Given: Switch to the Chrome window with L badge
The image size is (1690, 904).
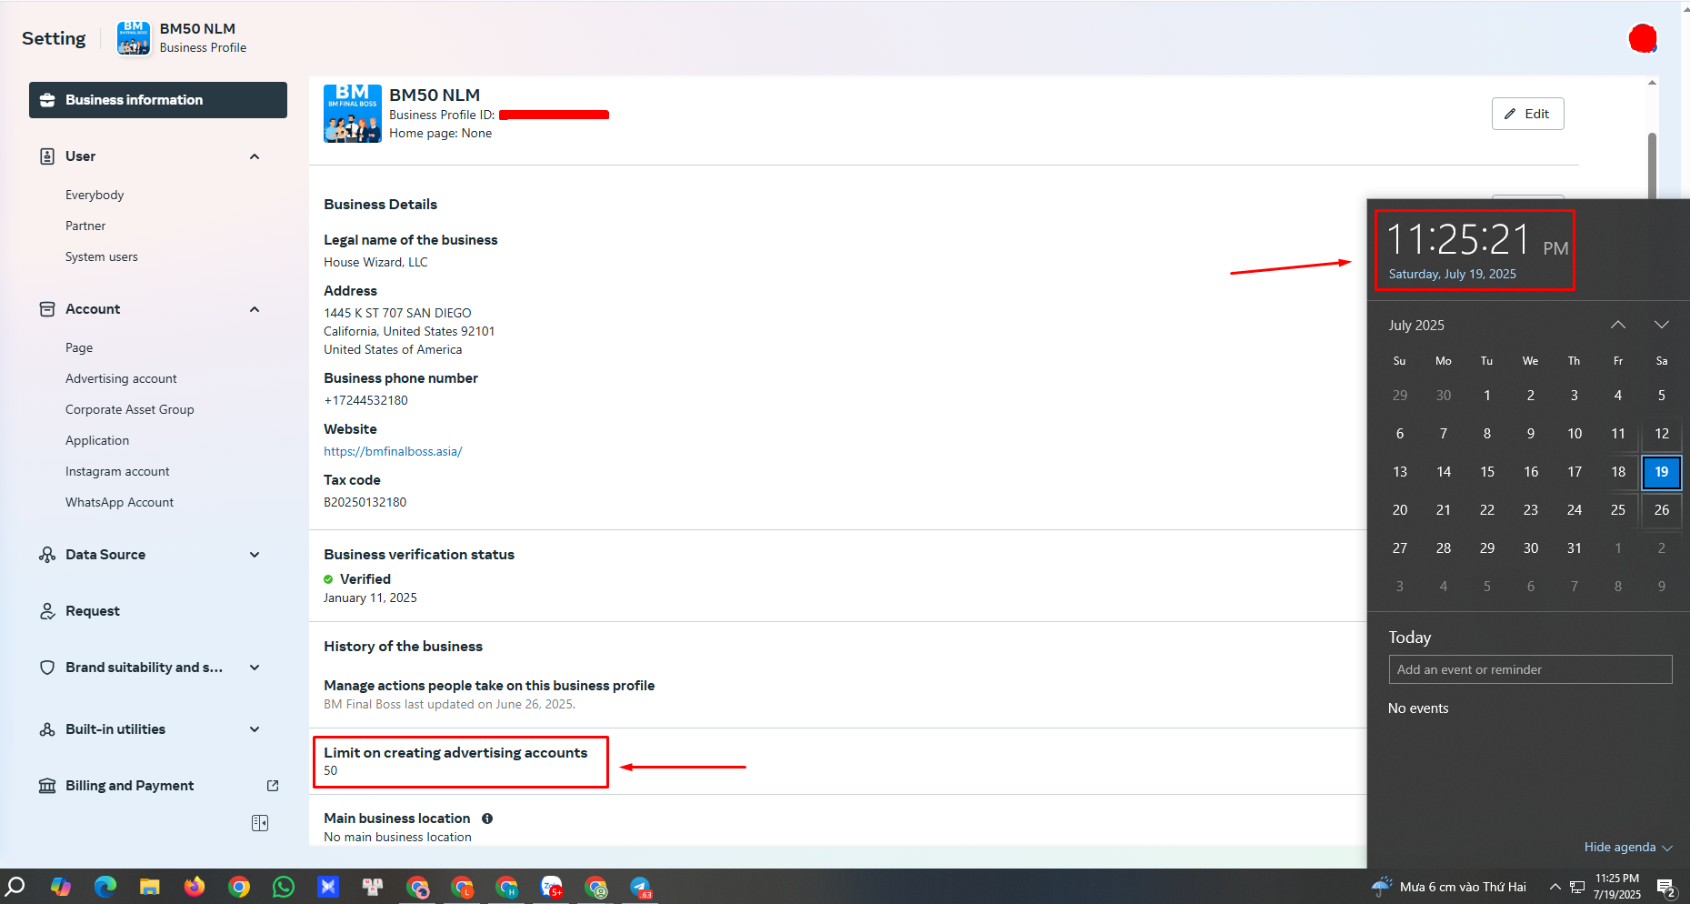Looking at the screenshot, I should point(463,887).
